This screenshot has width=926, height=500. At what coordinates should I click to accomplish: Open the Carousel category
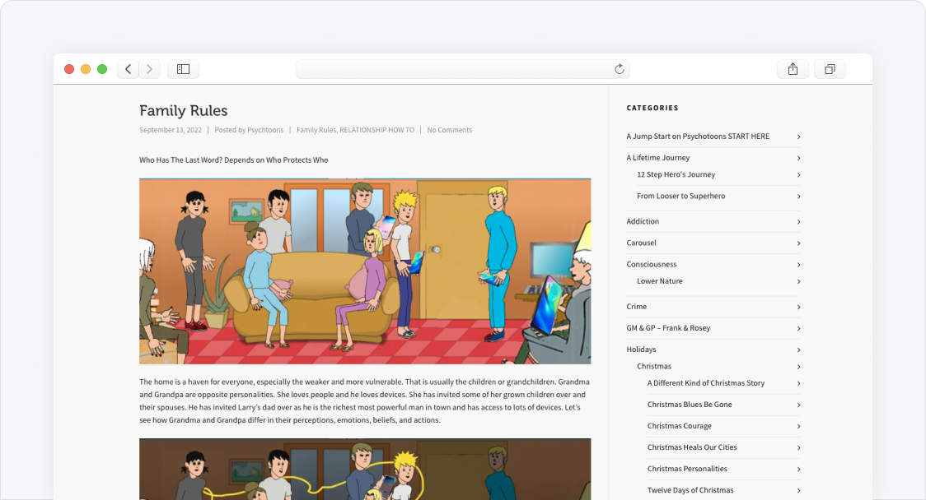641,243
